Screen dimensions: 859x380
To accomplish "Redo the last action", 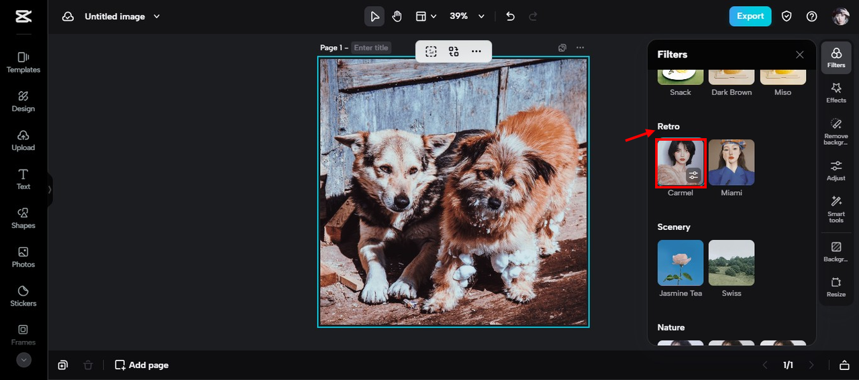I will pyautogui.click(x=534, y=16).
